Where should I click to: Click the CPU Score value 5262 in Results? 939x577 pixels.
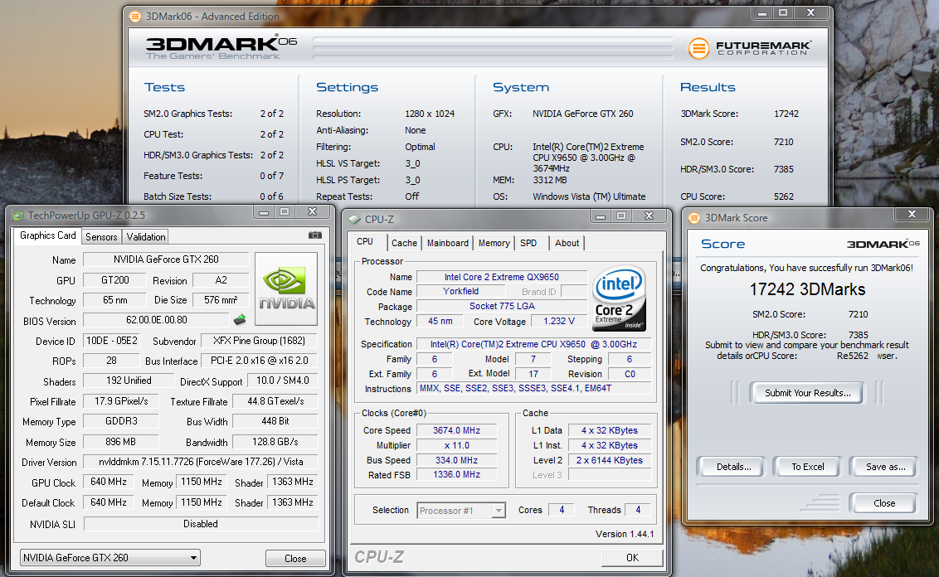click(783, 196)
